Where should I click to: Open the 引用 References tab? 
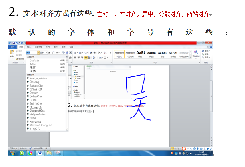click(x=48, y=47)
